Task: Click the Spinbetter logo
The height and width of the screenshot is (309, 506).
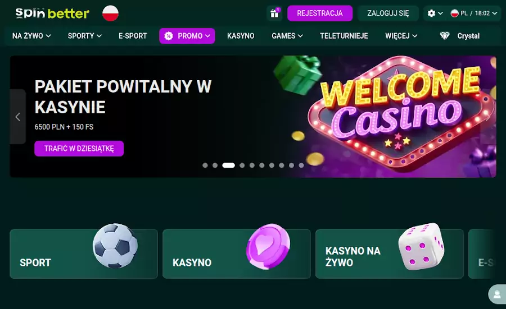Action: [52, 13]
